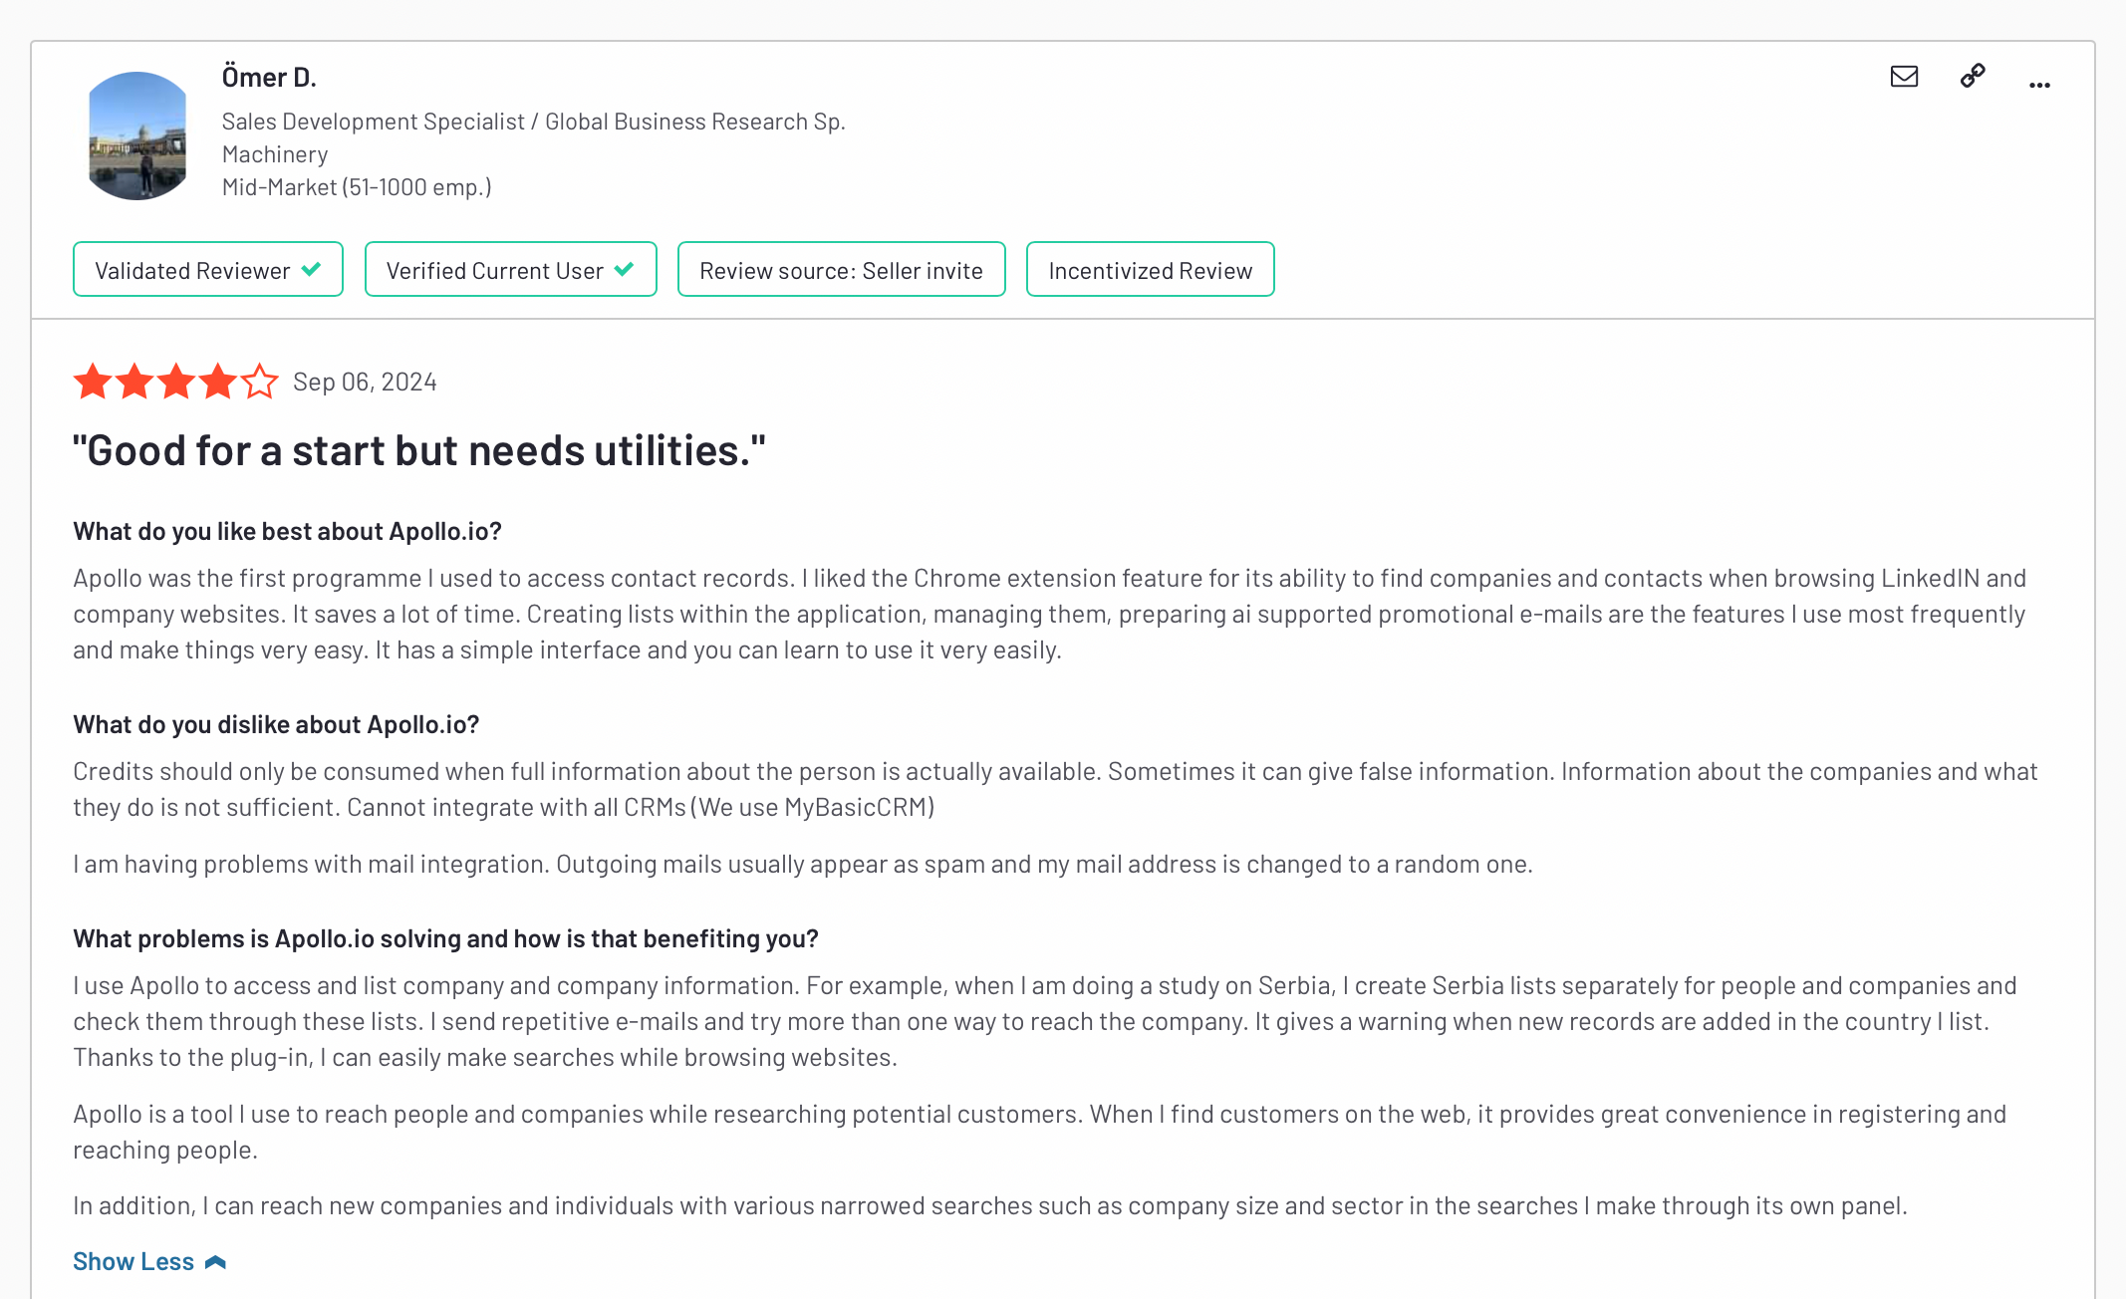Click the paragraph beginning "Apollo is a tool I use"
Image resolution: width=2126 pixels, height=1299 pixels.
[1040, 1132]
